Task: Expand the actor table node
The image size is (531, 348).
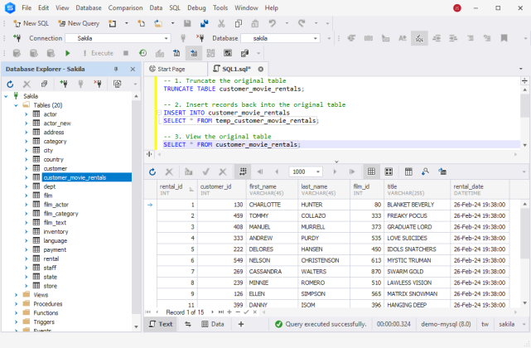Action: (x=26, y=114)
